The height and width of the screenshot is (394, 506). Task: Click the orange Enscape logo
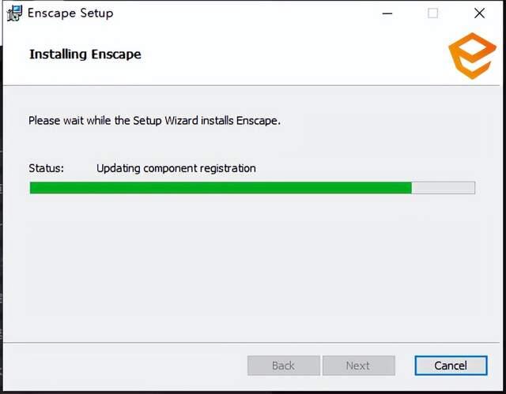click(x=472, y=55)
